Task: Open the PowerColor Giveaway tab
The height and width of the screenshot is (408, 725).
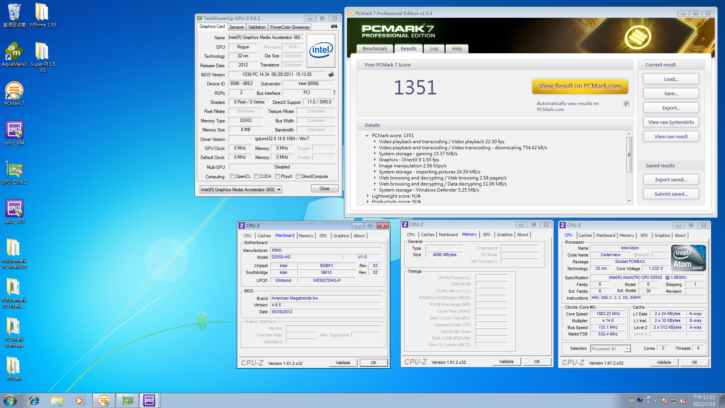Action: tap(290, 27)
